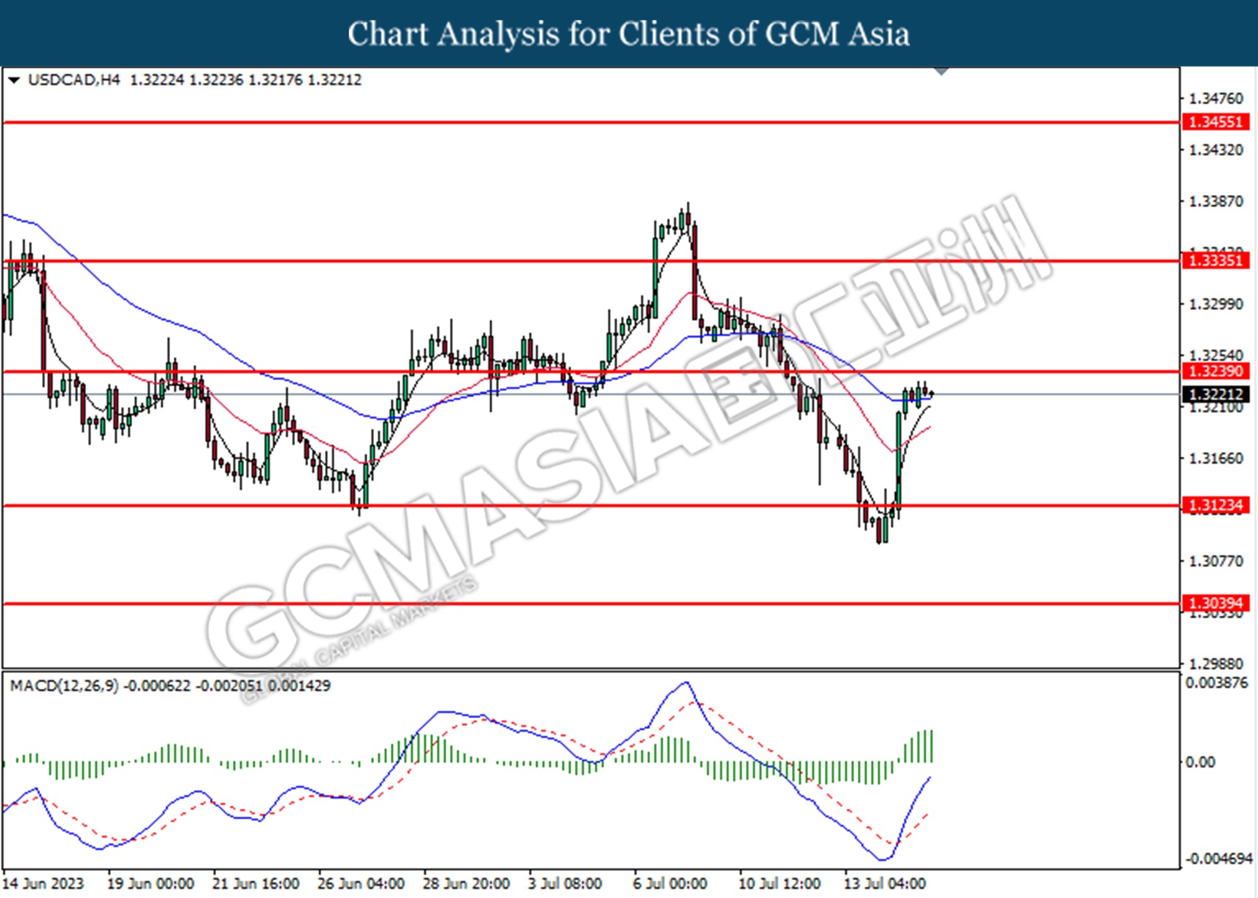
Task: Click the 21 Jun 16:00 time label
Action: (x=256, y=884)
